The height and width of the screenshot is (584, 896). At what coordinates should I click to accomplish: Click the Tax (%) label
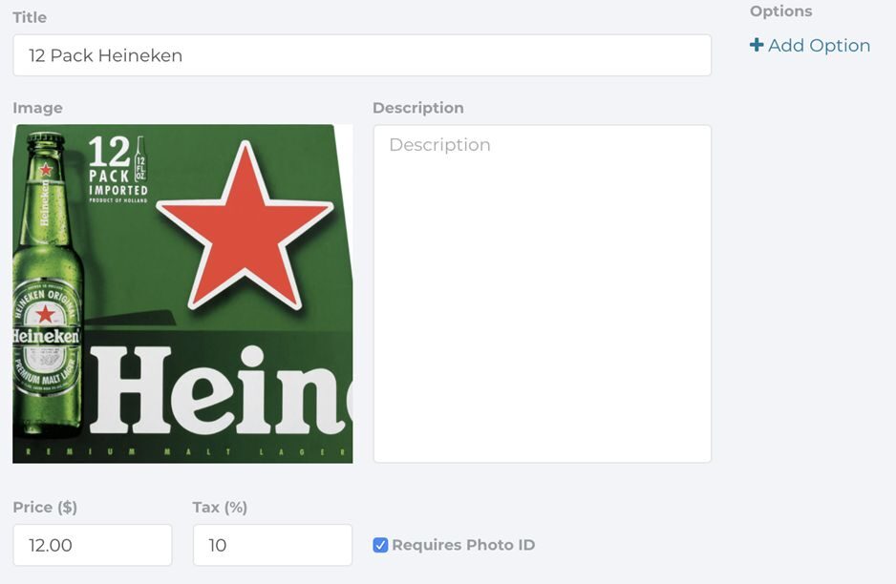(x=218, y=507)
